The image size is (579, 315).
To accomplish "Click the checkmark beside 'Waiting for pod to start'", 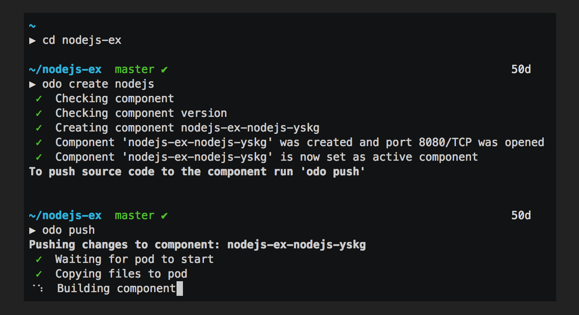I will click(39, 259).
